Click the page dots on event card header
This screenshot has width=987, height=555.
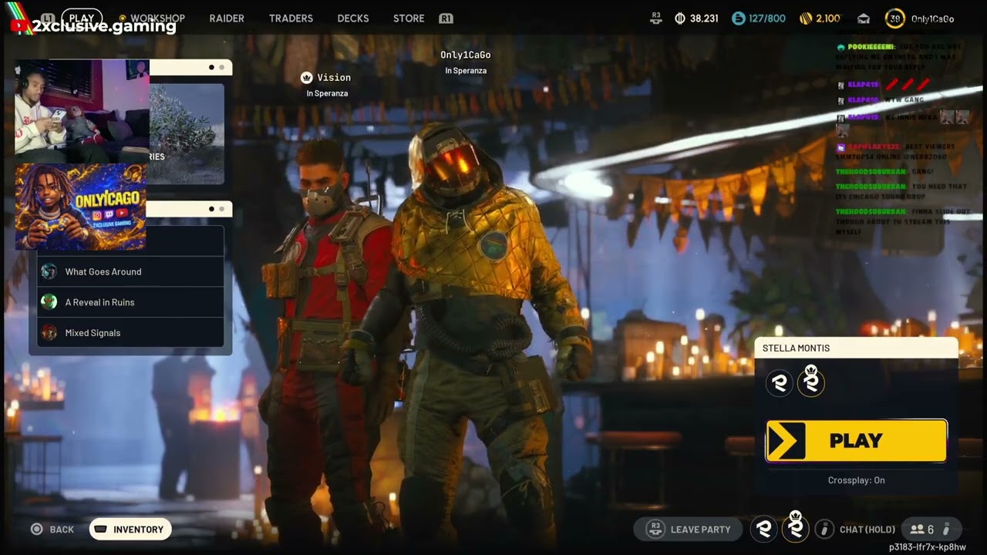pos(216,67)
